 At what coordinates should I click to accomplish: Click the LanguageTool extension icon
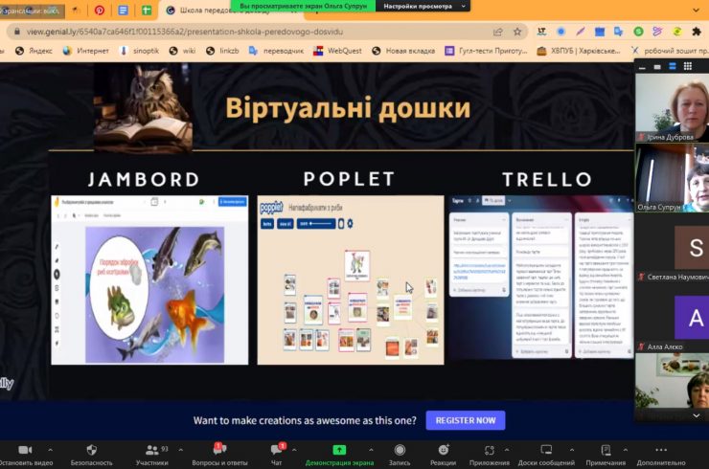[x=541, y=32]
